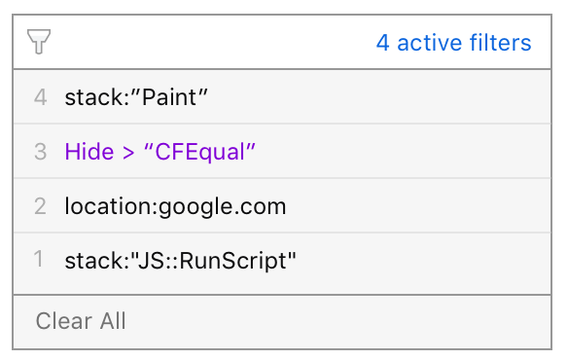Screen dimensions: 568x360
Task: Click the "location:" prefix of third filter
Action: coord(111,206)
